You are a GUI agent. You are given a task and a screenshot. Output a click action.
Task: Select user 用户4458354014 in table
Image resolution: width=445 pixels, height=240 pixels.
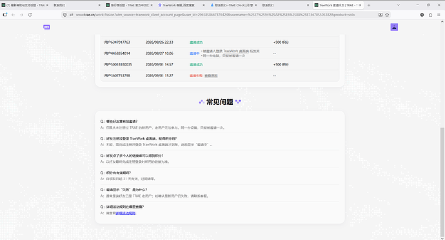(x=117, y=53)
